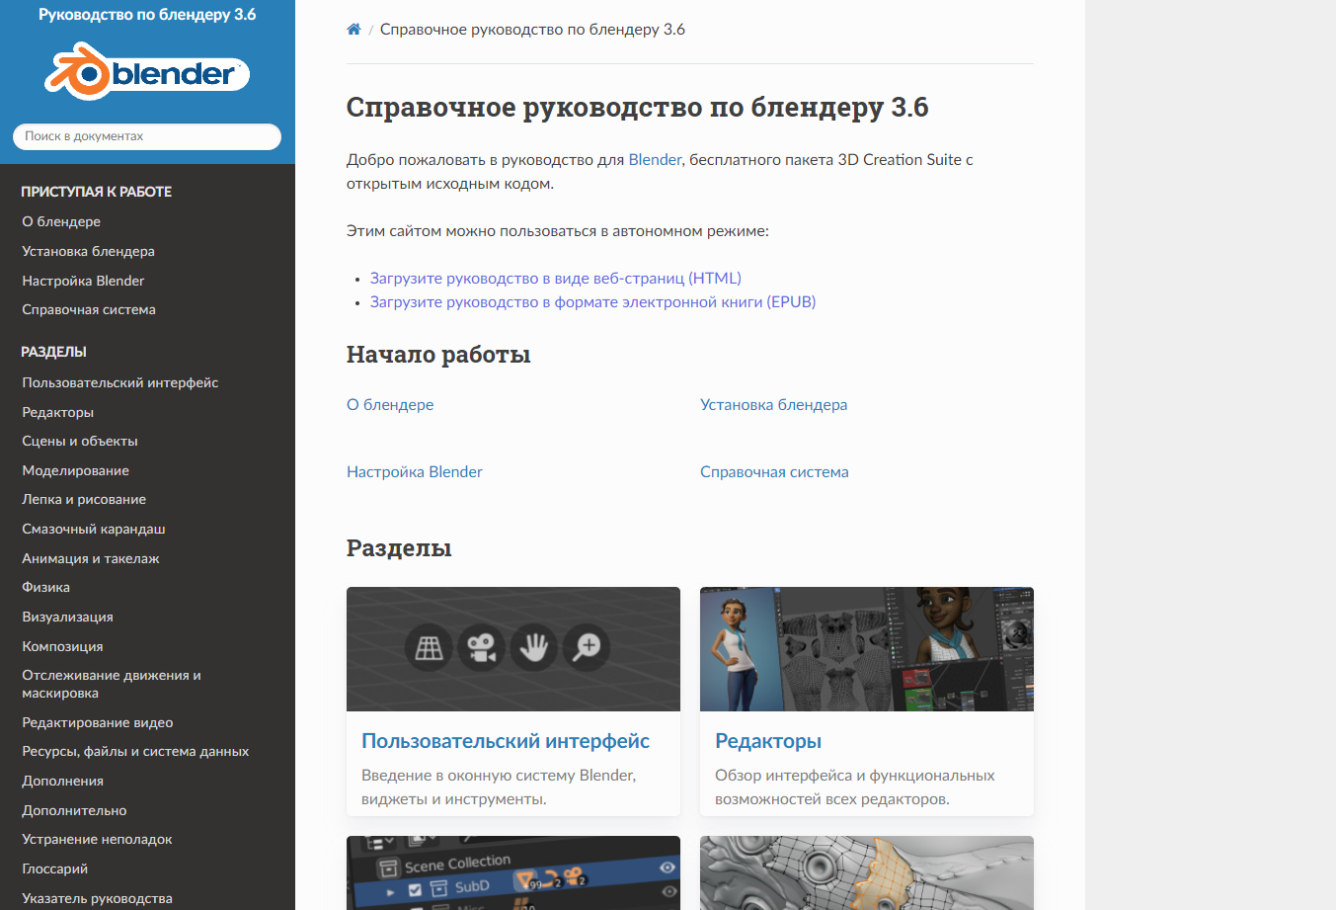Viewport: 1336px width, 910px height.
Task: Open 'Ресурсы, файлы и система данных' entry
Action: point(135,751)
